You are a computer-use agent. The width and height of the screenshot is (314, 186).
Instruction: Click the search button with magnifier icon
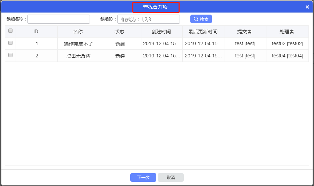tap(201, 19)
